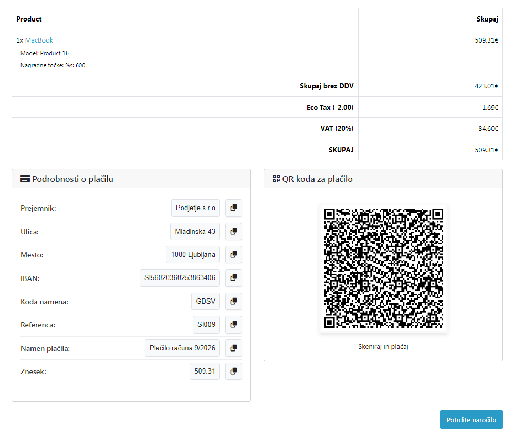The height and width of the screenshot is (434, 513).
Task: Copy the Prejemnik recipient name
Action: (234, 208)
